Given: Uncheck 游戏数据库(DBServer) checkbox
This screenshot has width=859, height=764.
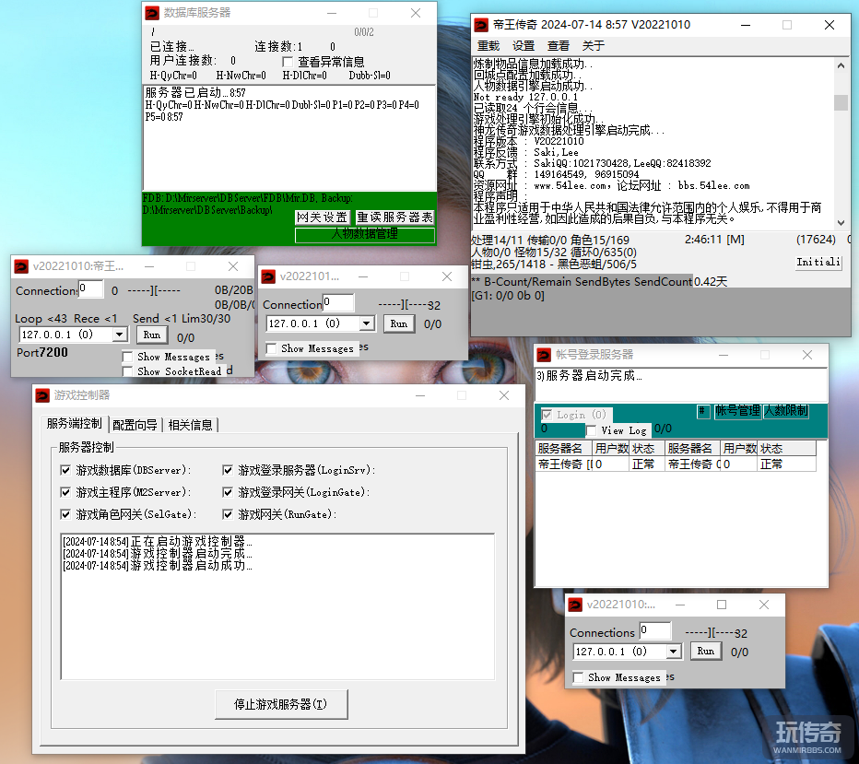Looking at the screenshot, I should (x=65, y=470).
